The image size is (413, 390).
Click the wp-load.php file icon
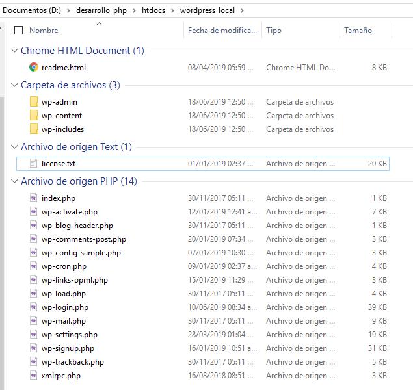tap(33, 294)
